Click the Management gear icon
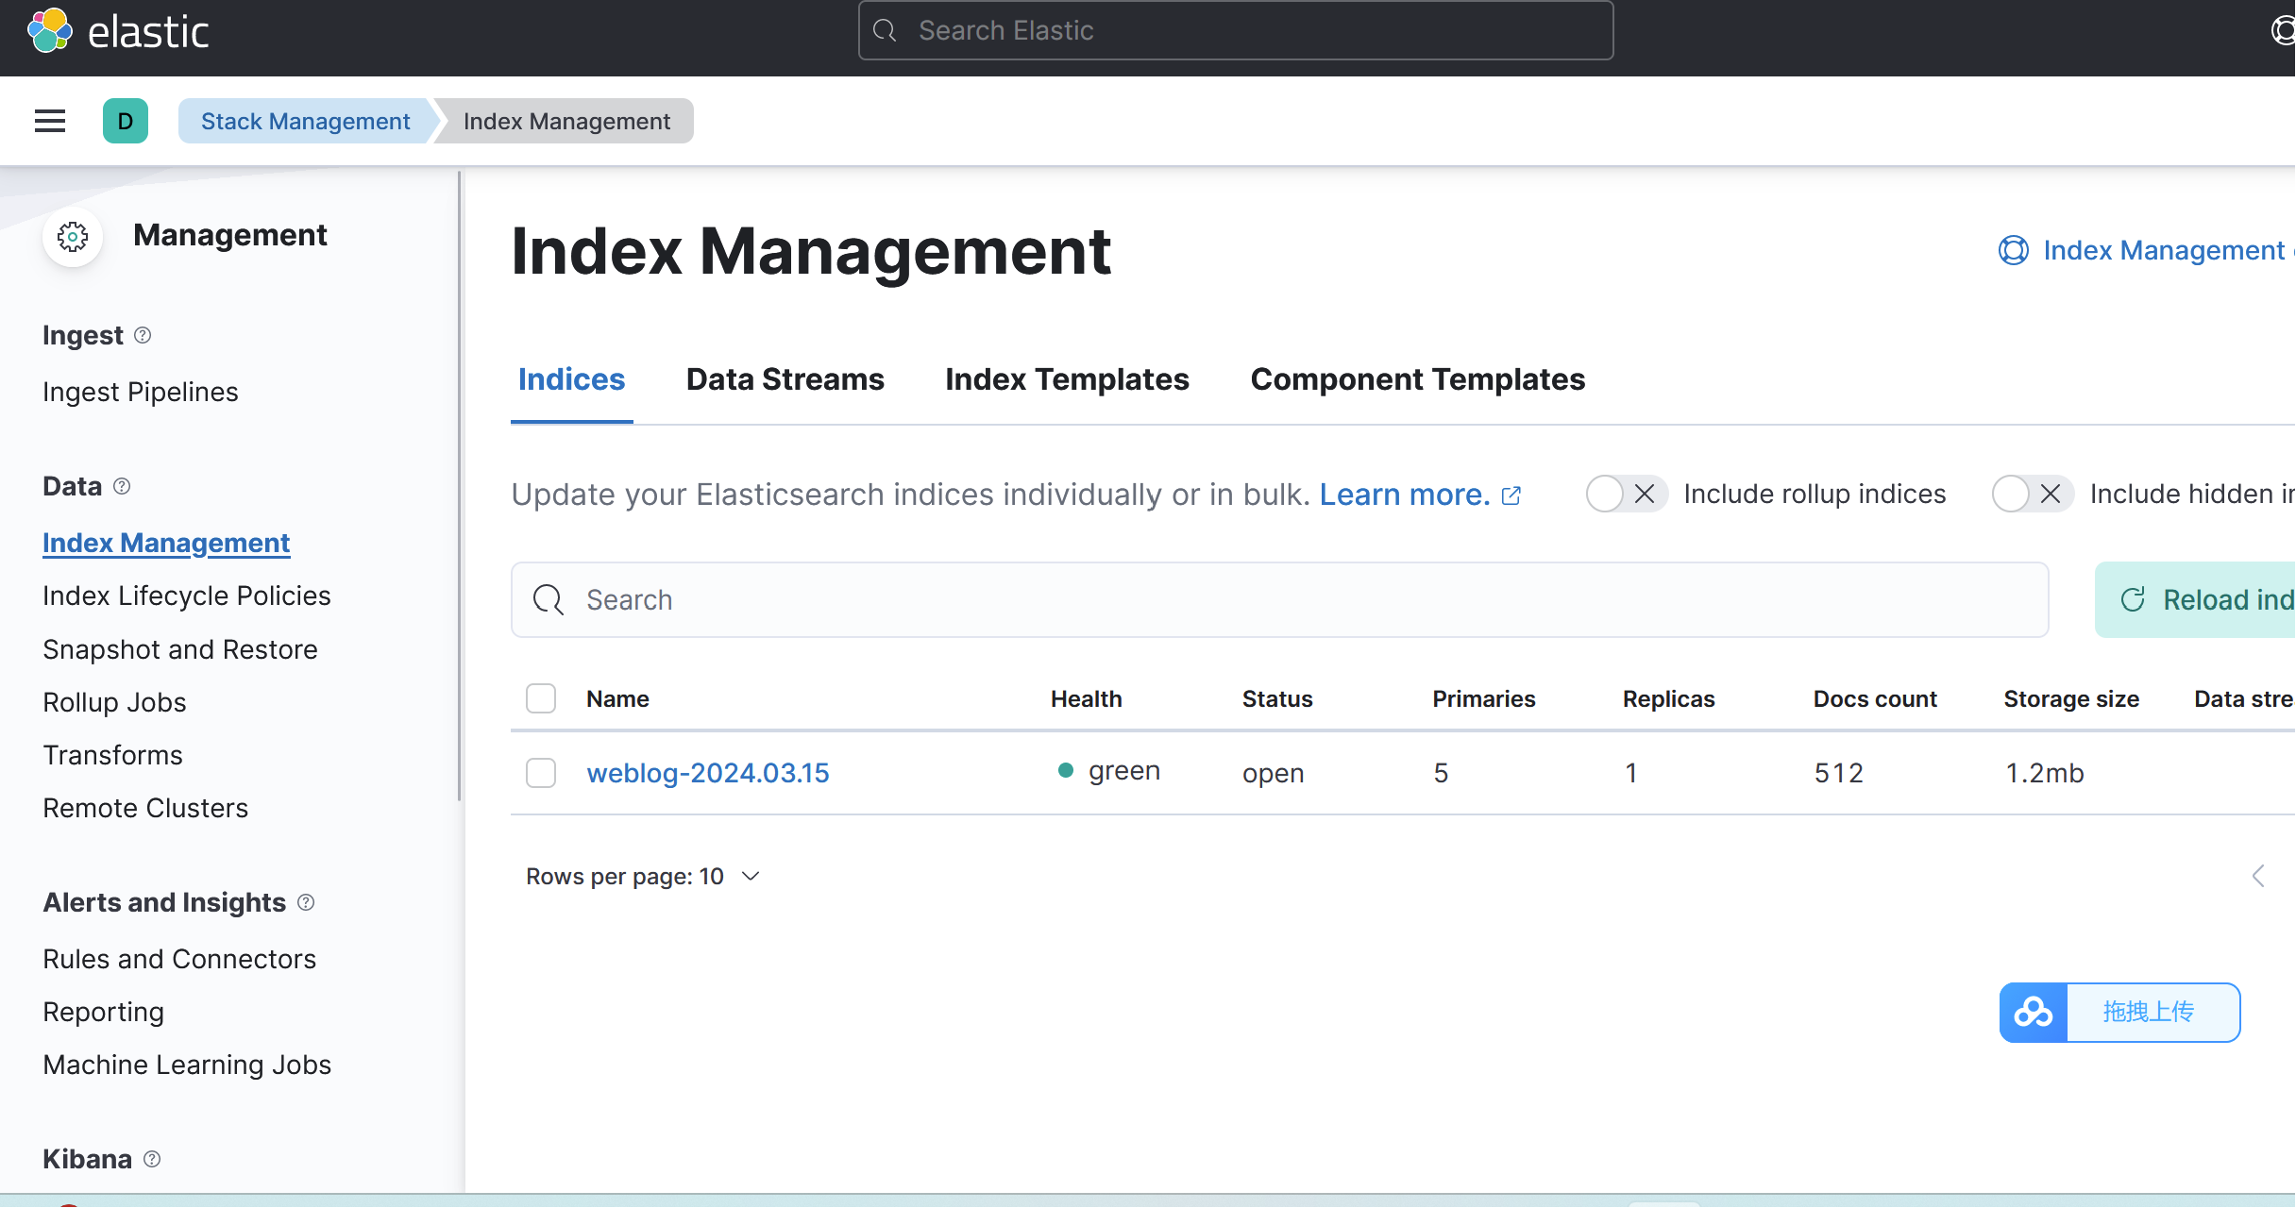 pos(73,236)
